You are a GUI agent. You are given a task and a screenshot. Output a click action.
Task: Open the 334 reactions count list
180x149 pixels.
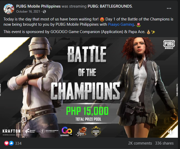(18, 143)
